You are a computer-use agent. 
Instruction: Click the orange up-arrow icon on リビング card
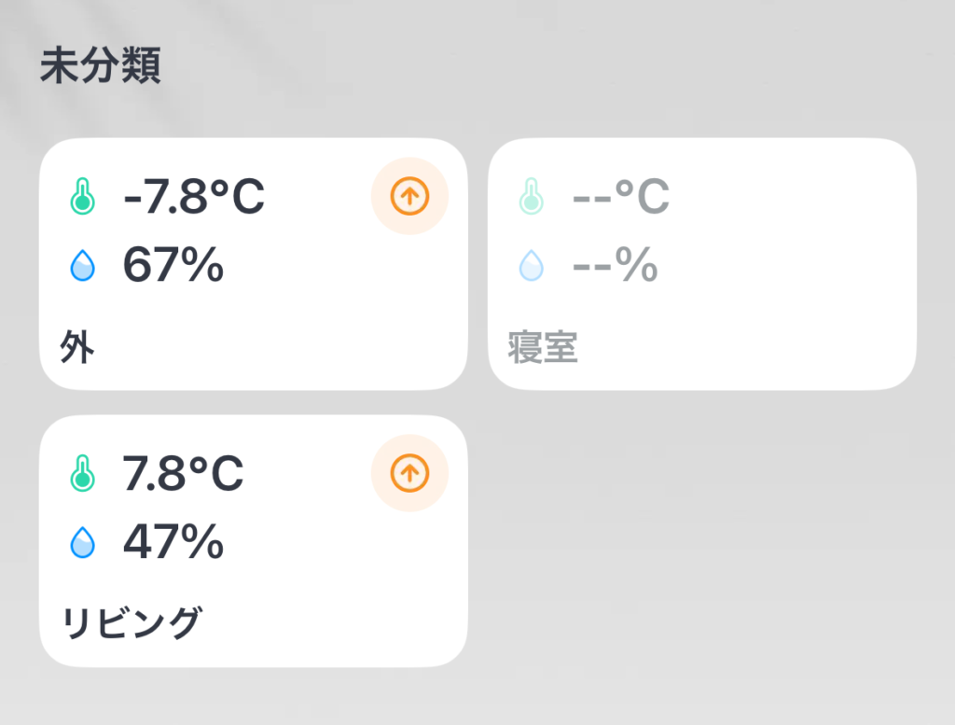click(409, 474)
